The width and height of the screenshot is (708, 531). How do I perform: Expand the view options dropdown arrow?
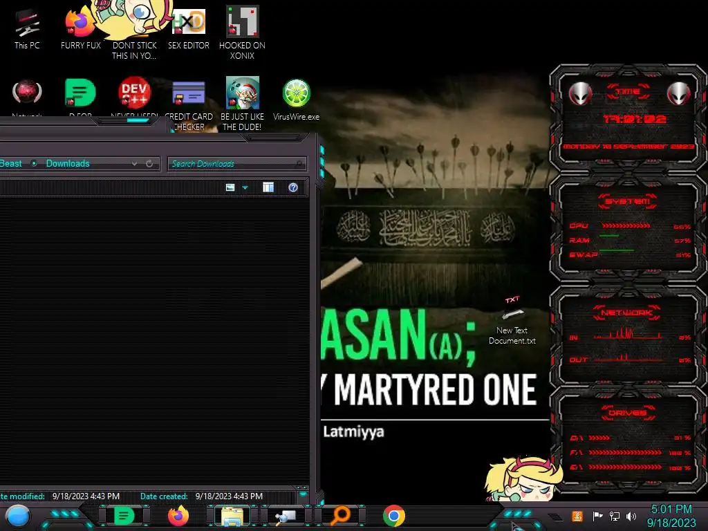point(245,187)
